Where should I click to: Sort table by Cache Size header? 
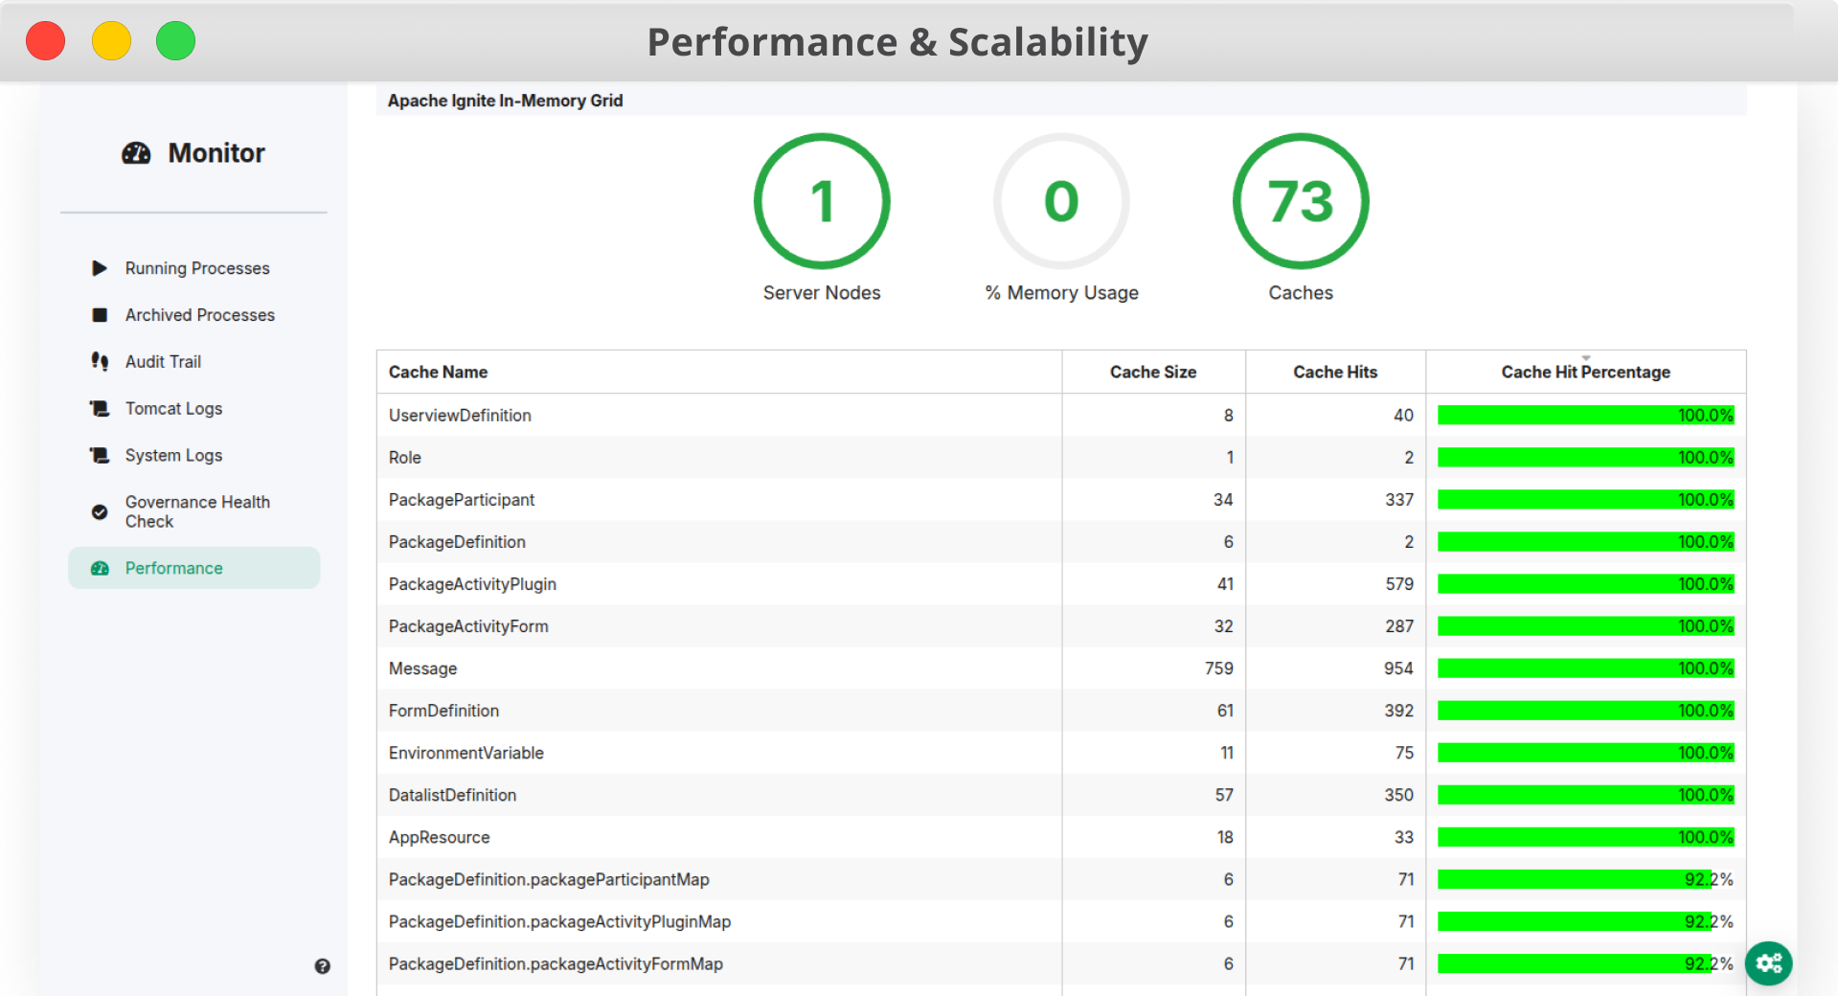[1152, 373]
